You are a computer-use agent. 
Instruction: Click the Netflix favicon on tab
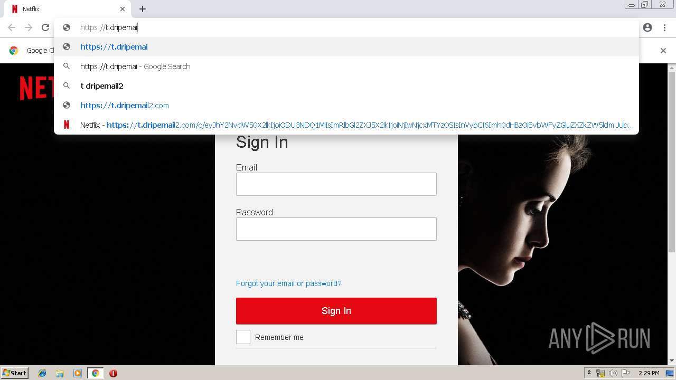click(x=15, y=9)
